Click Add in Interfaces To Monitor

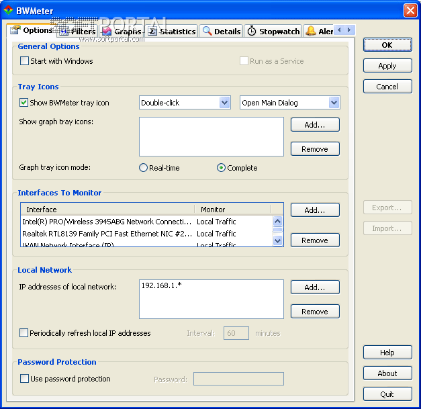315,210
